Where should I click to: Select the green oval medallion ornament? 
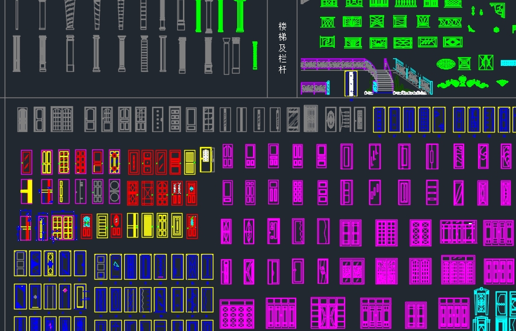[x=446, y=64]
